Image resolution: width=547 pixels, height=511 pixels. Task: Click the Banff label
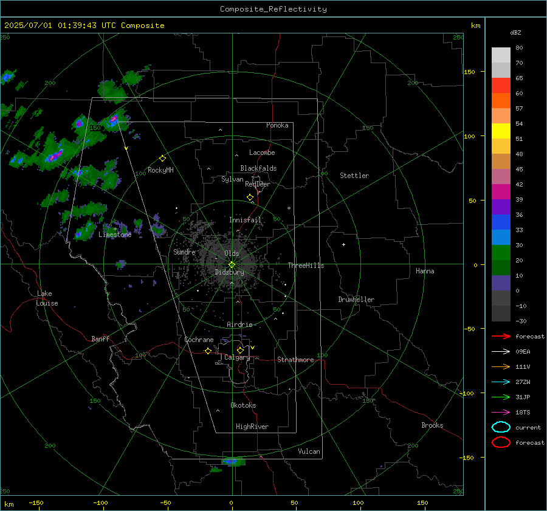click(x=100, y=339)
